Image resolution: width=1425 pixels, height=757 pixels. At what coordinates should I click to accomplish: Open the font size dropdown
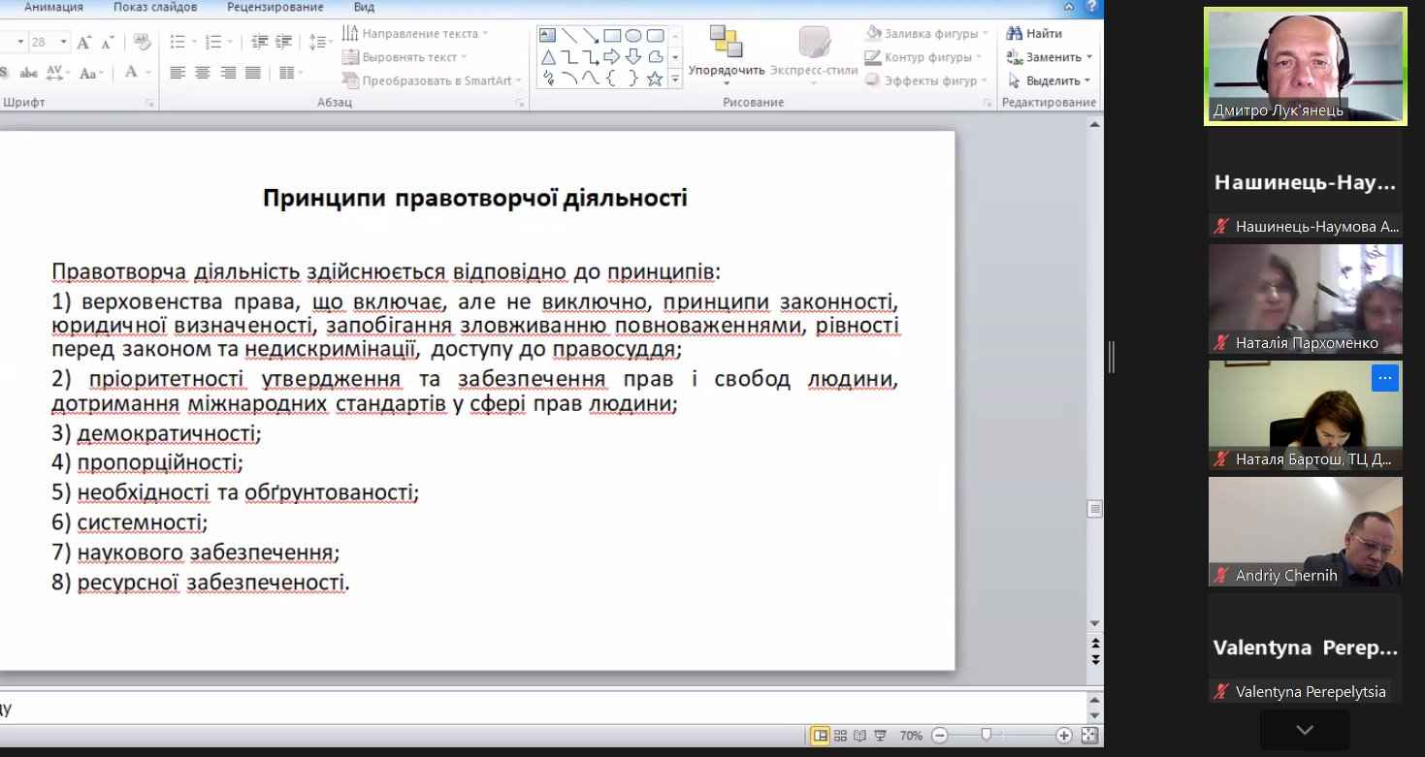[64, 42]
